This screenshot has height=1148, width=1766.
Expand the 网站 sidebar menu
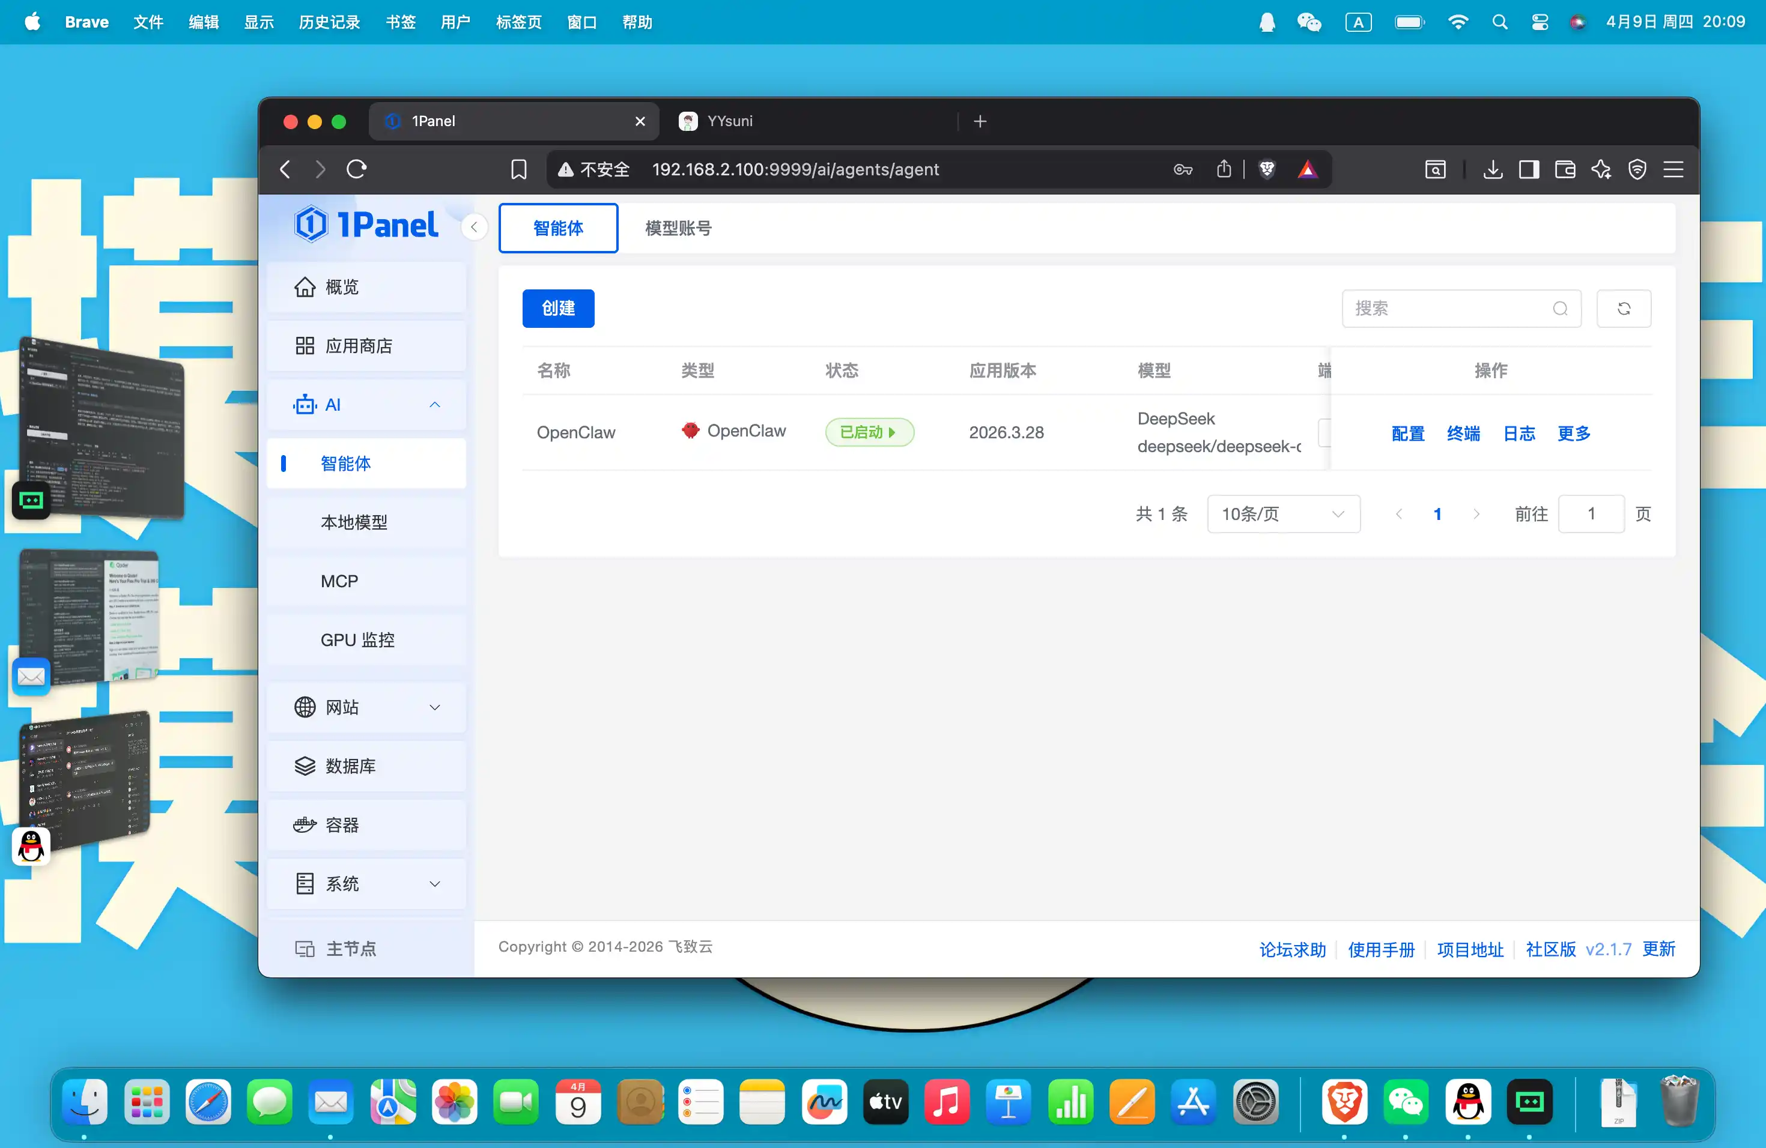click(x=435, y=707)
